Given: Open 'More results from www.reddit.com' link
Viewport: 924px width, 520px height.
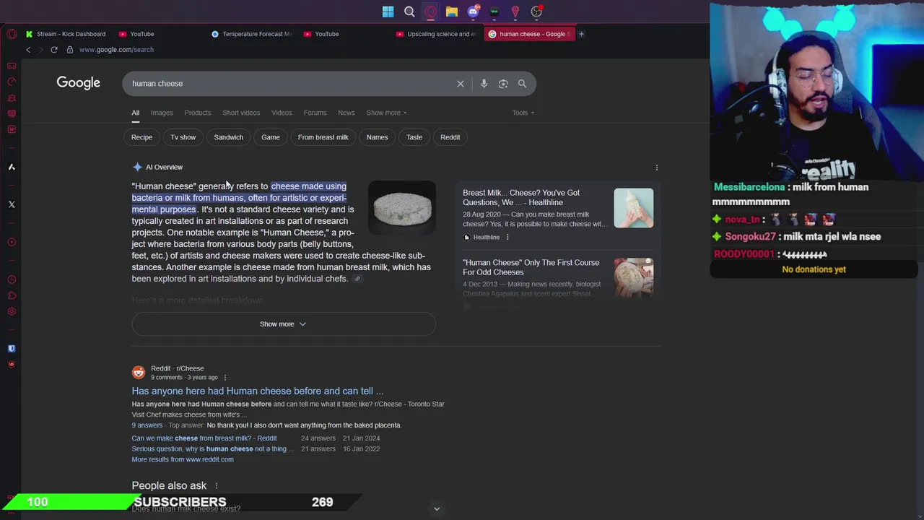Looking at the screenshot, I should coord(183,459).
